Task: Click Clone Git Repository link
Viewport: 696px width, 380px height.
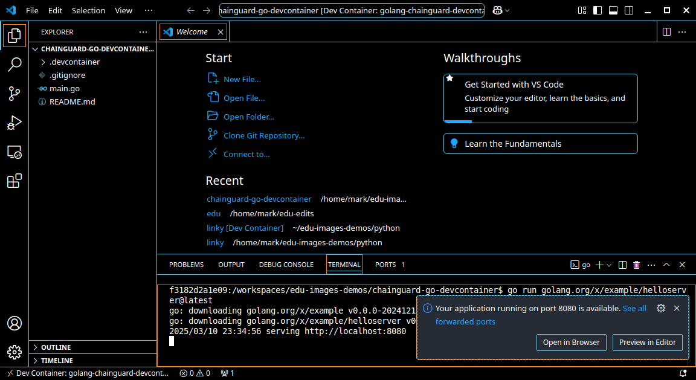Action: click(x=256, y=135)
